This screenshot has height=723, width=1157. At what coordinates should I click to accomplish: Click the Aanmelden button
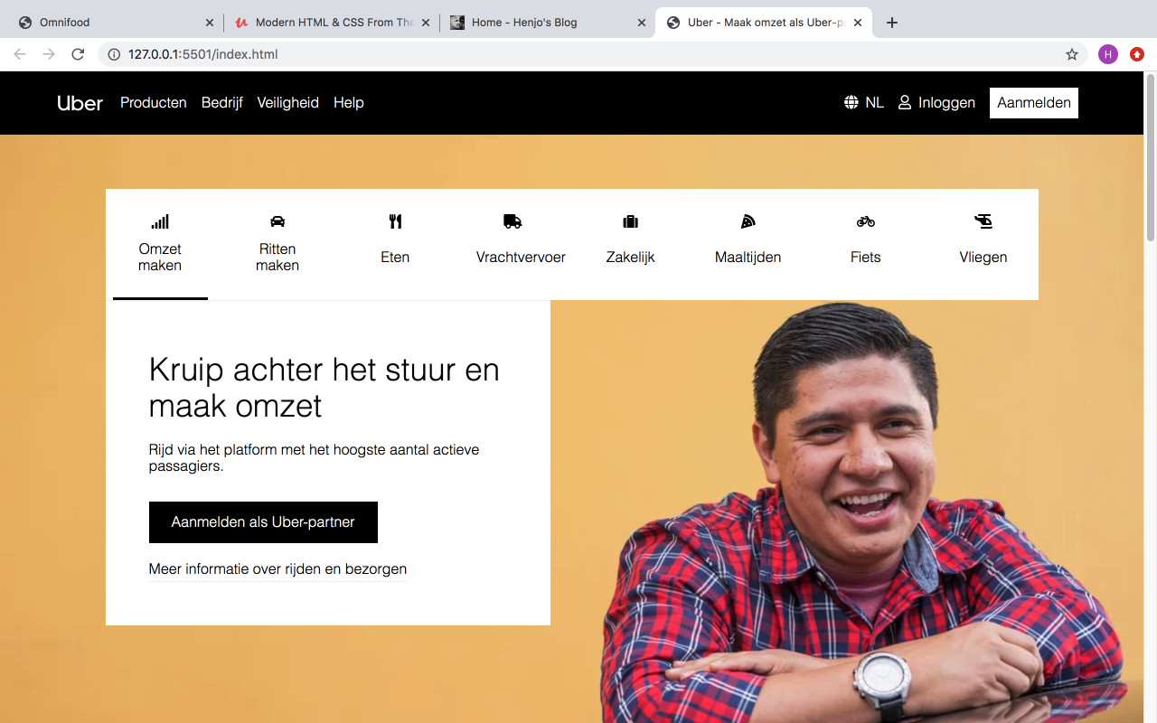1034,103
